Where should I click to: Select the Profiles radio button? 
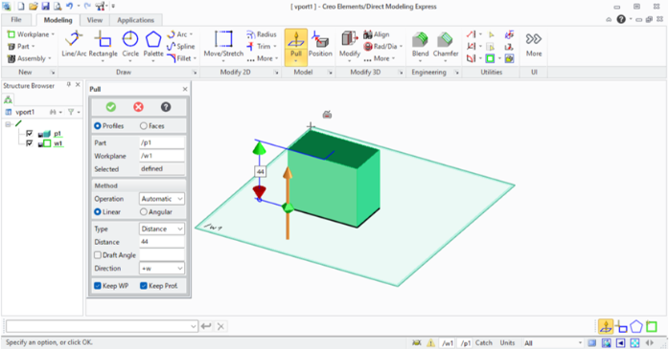pyautogui.click(x=98, y=126)
